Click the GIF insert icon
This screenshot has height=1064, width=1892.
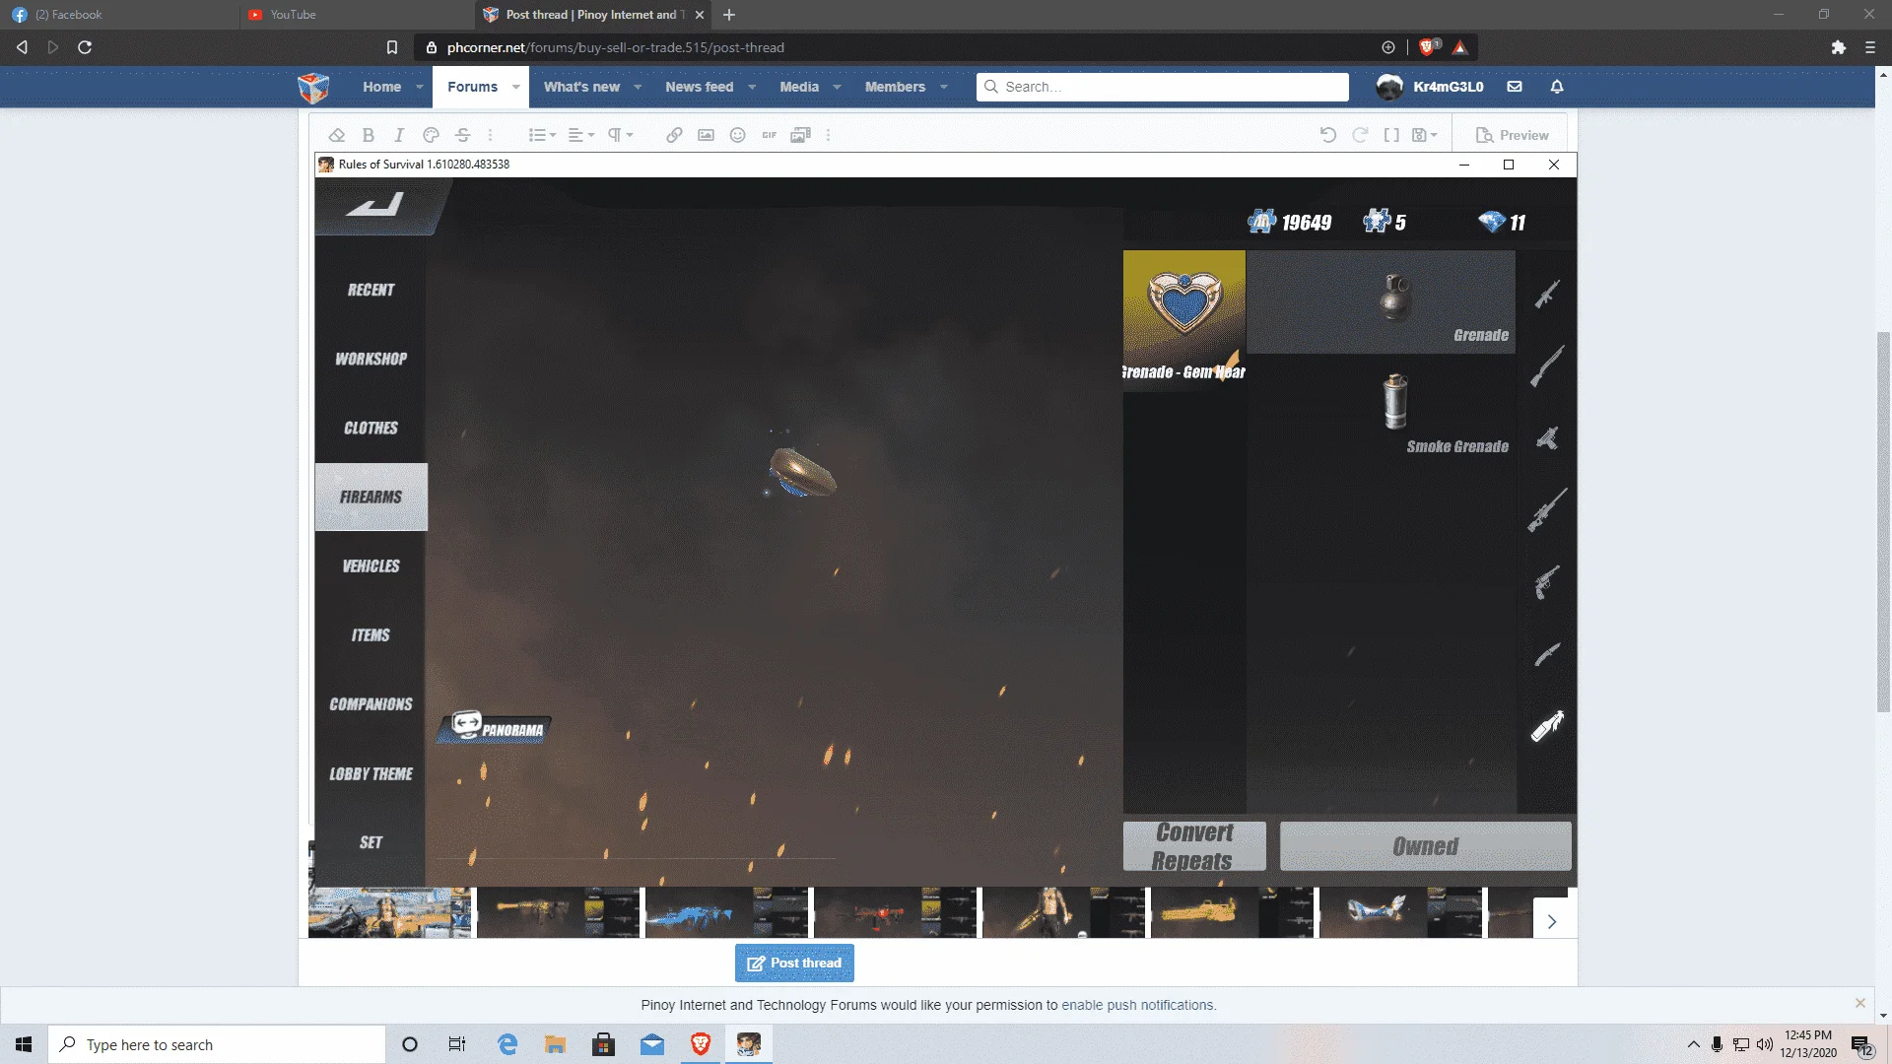[769, 135]
